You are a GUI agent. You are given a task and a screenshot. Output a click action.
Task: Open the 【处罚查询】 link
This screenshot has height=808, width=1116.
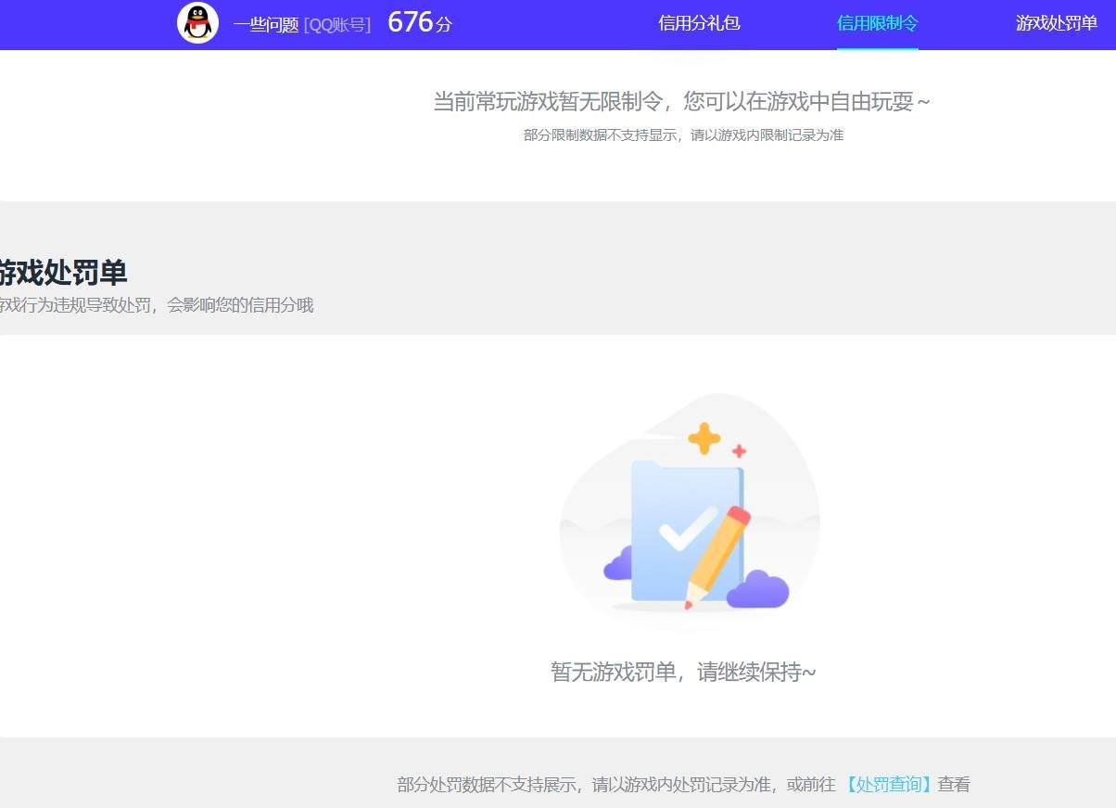pos(888,785)
